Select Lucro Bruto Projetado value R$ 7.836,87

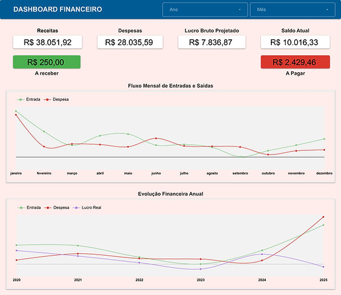(212, 42)
